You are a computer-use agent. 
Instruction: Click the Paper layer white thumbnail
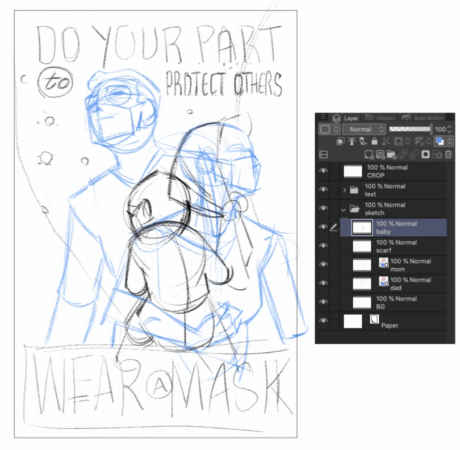coord(353,321)
